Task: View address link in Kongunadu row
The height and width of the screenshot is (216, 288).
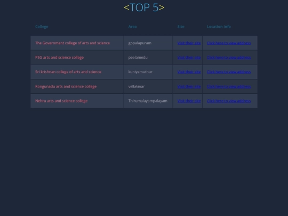Action: (229, 86)
